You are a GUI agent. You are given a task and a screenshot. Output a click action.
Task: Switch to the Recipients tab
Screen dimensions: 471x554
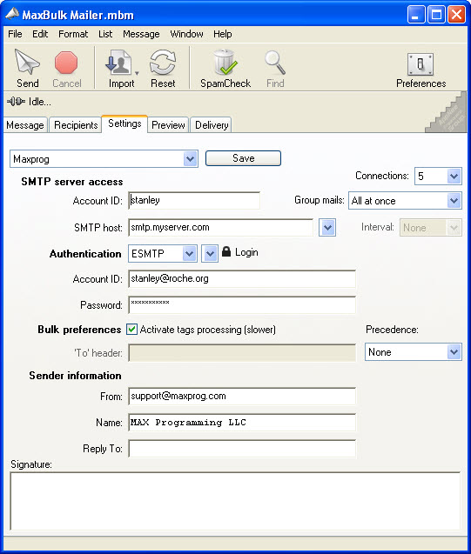coord(76,125)
